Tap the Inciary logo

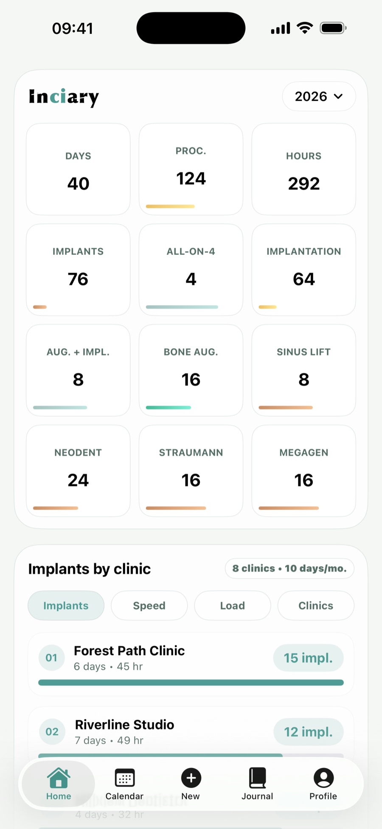(x=64, y=97)
